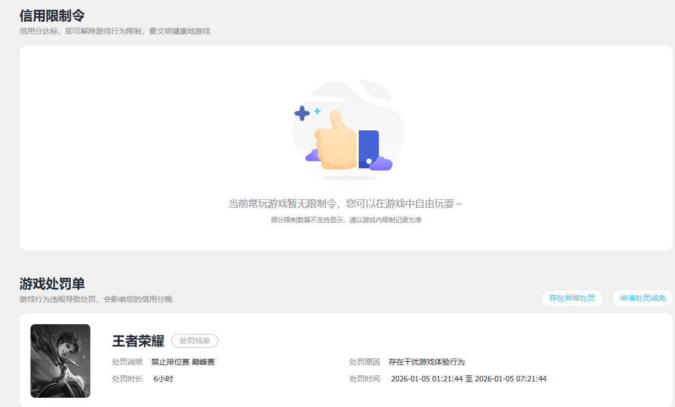Open the 申请处罚减免 request
The height and width of the screenshot is (407, 675).
pos(643,298)
